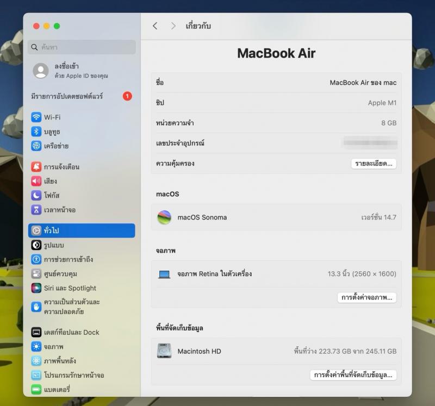Select เครือข่าย (Network) in the sidebar
This screenshot has height=406, width=435.
pos(82,146)
